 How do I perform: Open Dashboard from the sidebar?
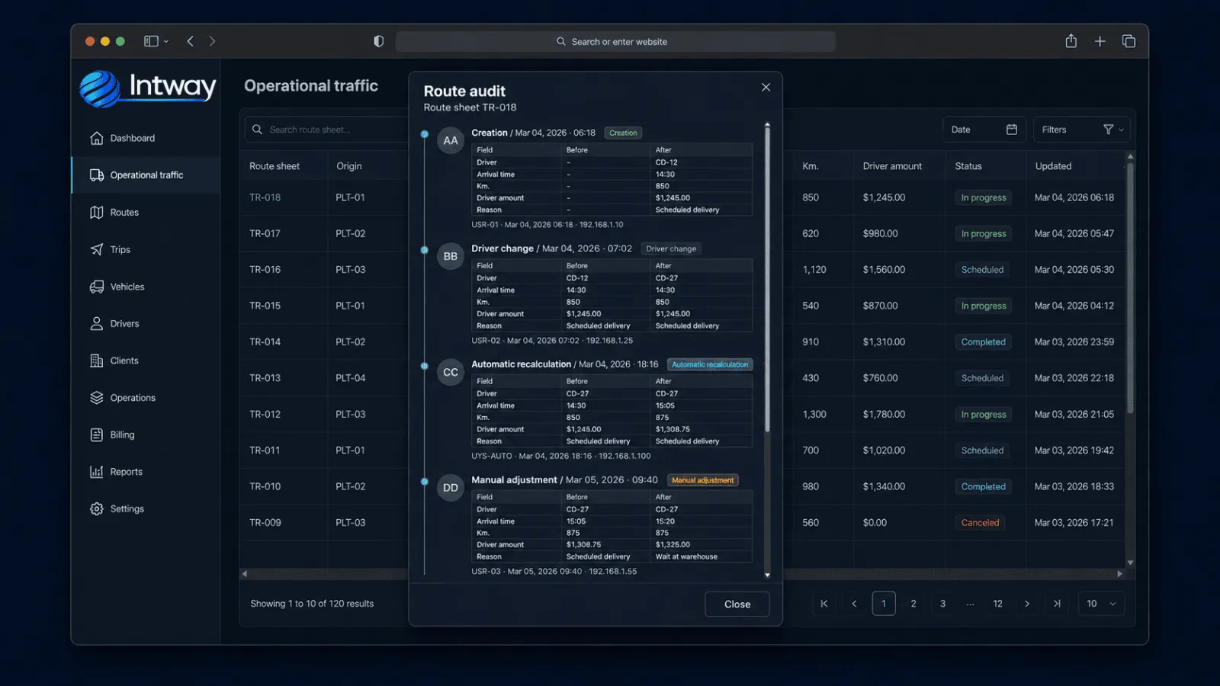click(122, 138)
